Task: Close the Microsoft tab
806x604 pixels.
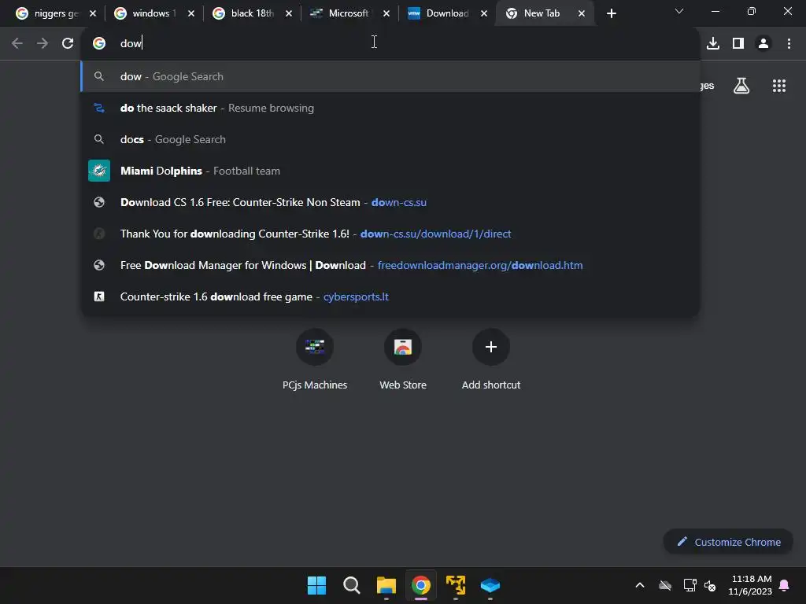Action: point(386,13)
